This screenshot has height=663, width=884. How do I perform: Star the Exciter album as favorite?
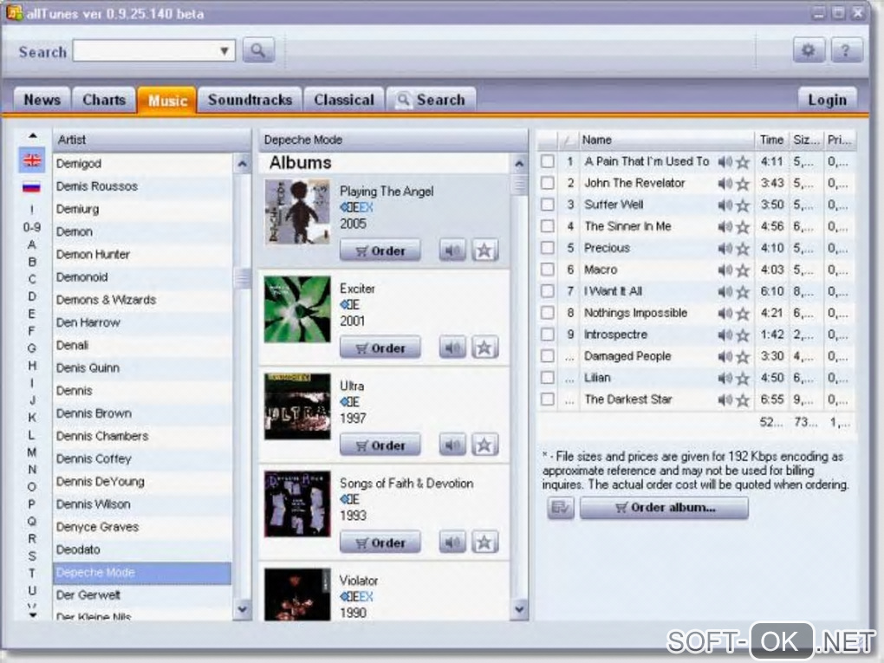484,348
